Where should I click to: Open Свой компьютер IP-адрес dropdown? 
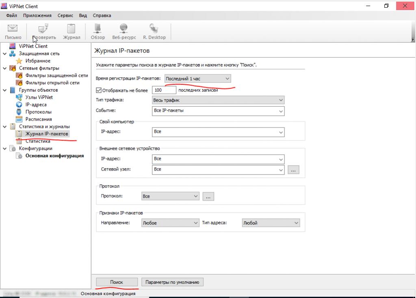click(218, 132)
